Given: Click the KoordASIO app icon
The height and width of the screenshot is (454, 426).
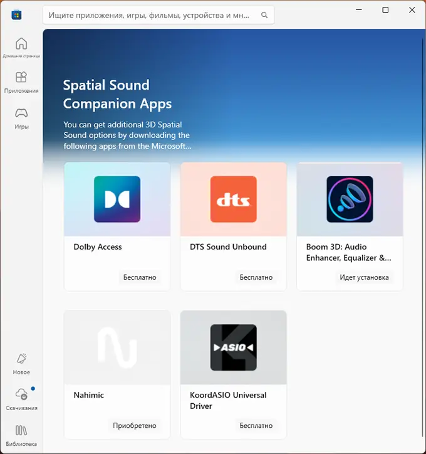Looking at the screenshot, I should click(x=233, y=347).
